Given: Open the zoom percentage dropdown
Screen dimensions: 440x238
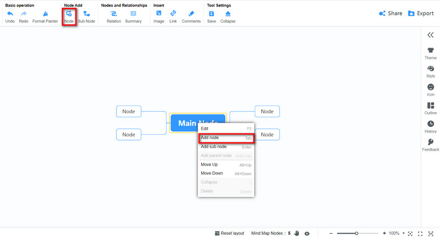Looking at the screenshot, I should point(403,233).
